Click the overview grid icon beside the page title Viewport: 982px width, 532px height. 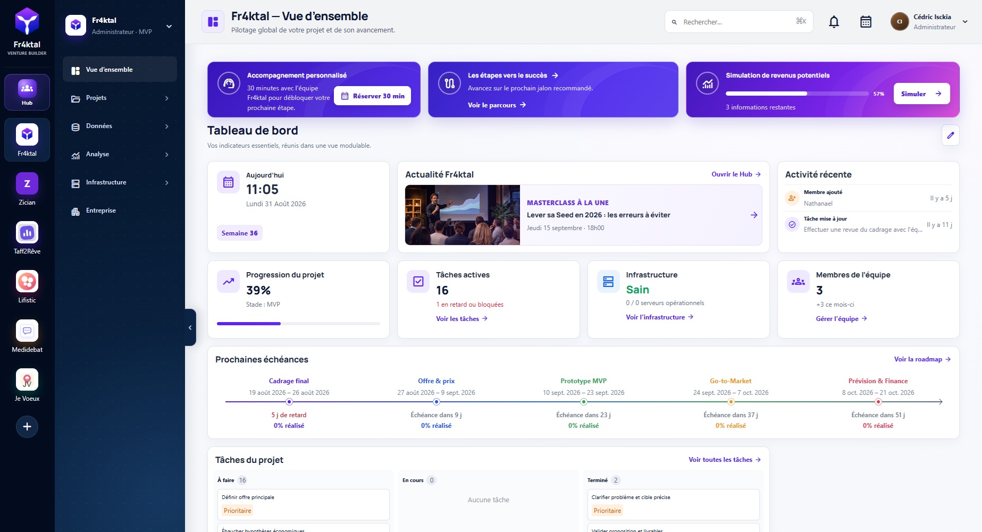[213, 22]
